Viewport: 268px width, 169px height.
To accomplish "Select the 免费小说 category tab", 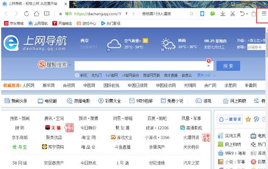I will (172, 101).
